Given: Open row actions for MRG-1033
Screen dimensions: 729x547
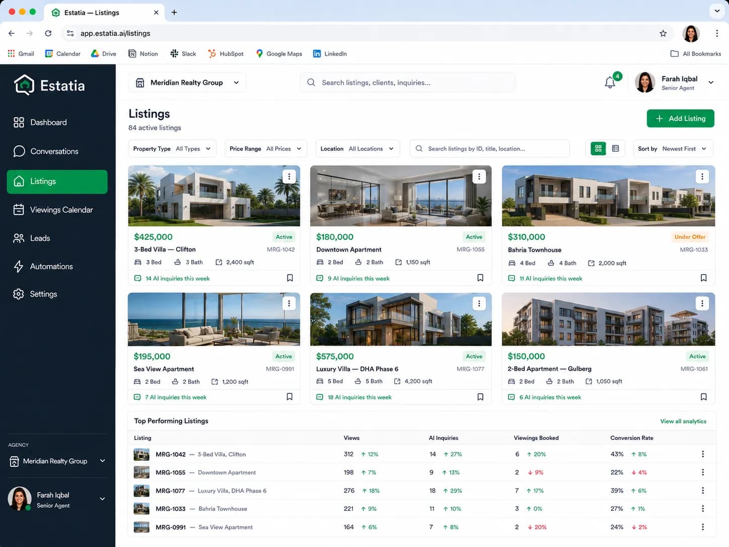Looking at the screenshot, I should tap(703, 509).
